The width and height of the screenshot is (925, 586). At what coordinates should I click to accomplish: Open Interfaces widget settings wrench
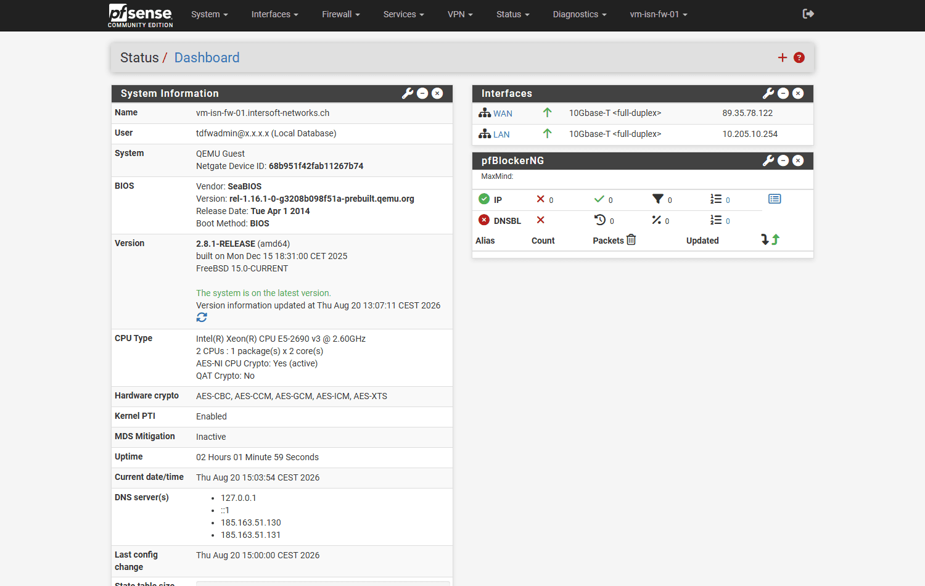pos(768,93)
